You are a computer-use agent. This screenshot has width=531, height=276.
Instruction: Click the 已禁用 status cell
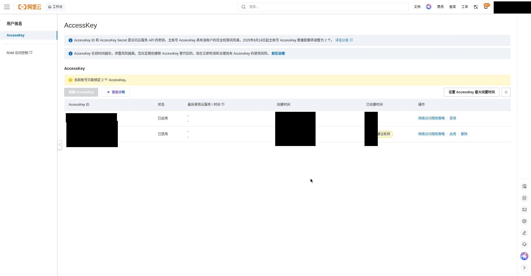tap(163, 134)
